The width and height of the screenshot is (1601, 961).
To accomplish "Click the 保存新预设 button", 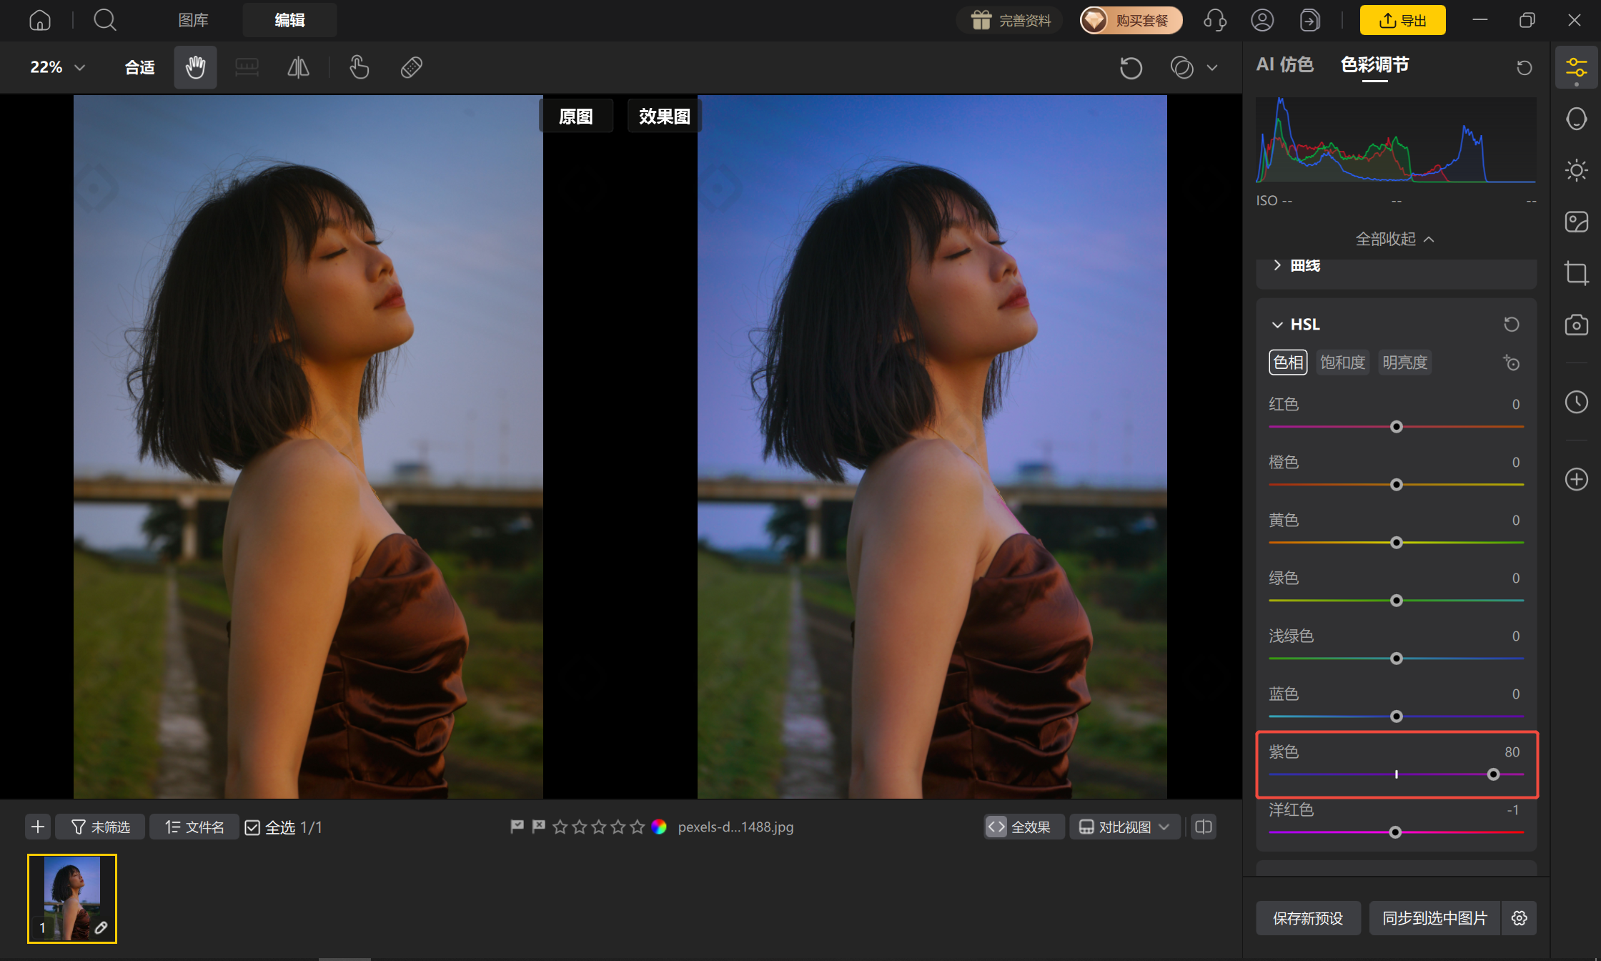I will point(1308,918).
